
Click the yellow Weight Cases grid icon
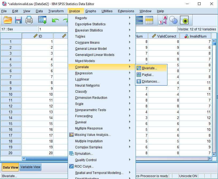click(149, 20)
